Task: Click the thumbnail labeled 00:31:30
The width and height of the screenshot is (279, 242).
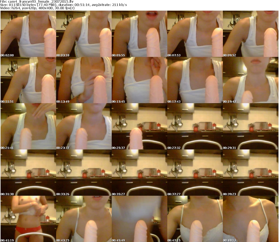Action: 28,173
